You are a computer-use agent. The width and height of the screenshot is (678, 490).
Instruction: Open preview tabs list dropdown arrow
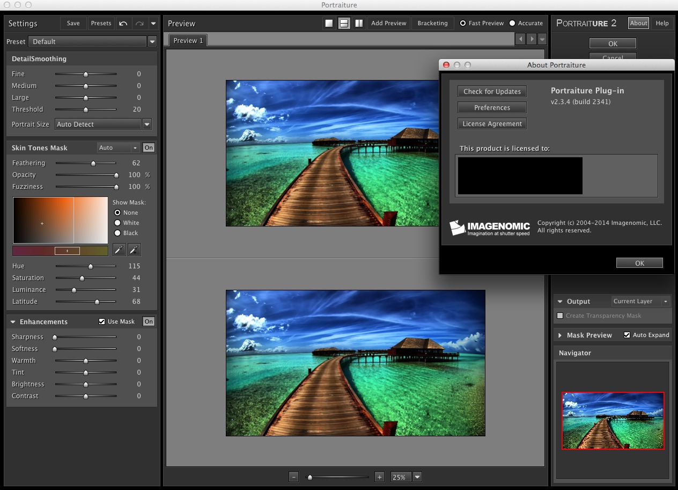coord(542,39)
